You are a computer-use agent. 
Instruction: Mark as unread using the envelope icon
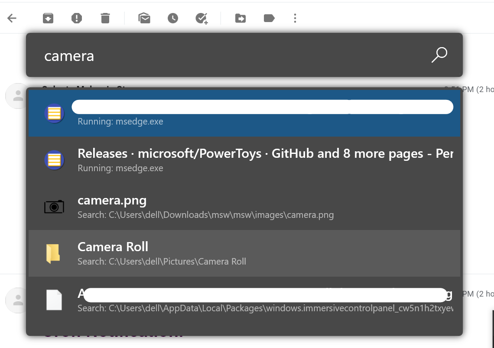144,18
